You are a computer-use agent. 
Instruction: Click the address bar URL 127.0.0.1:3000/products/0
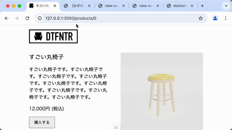(x=71, y=18)
